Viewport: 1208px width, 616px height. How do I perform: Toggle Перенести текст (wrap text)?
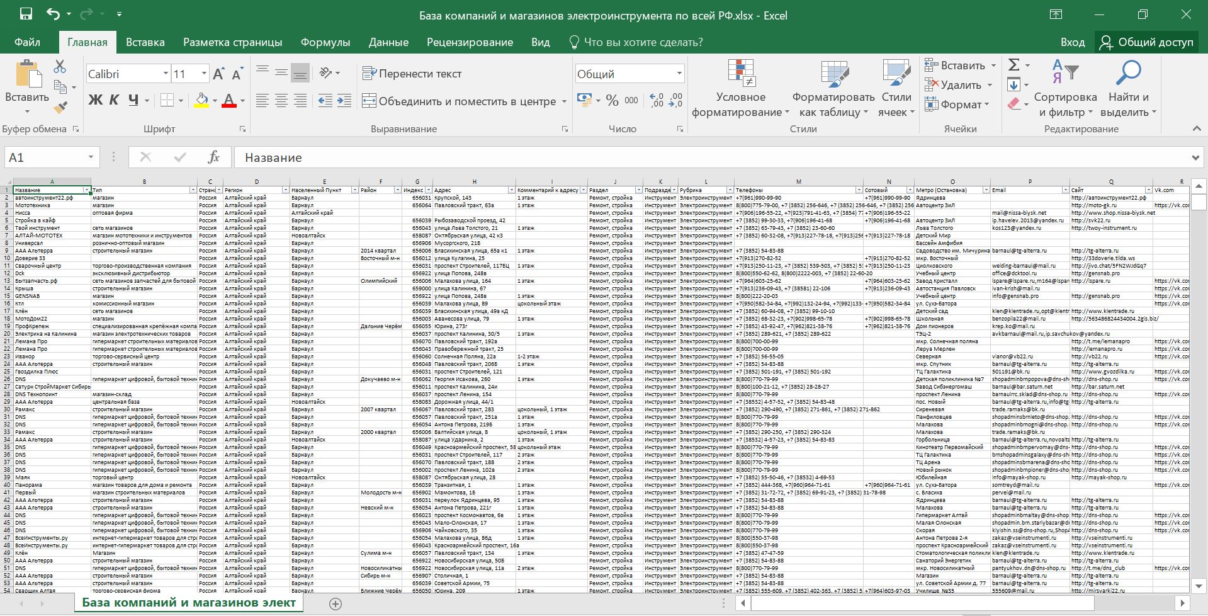412,74
